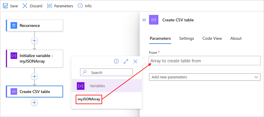Switch to the Settings tab

pyautogui.click(x=187, y=38)
